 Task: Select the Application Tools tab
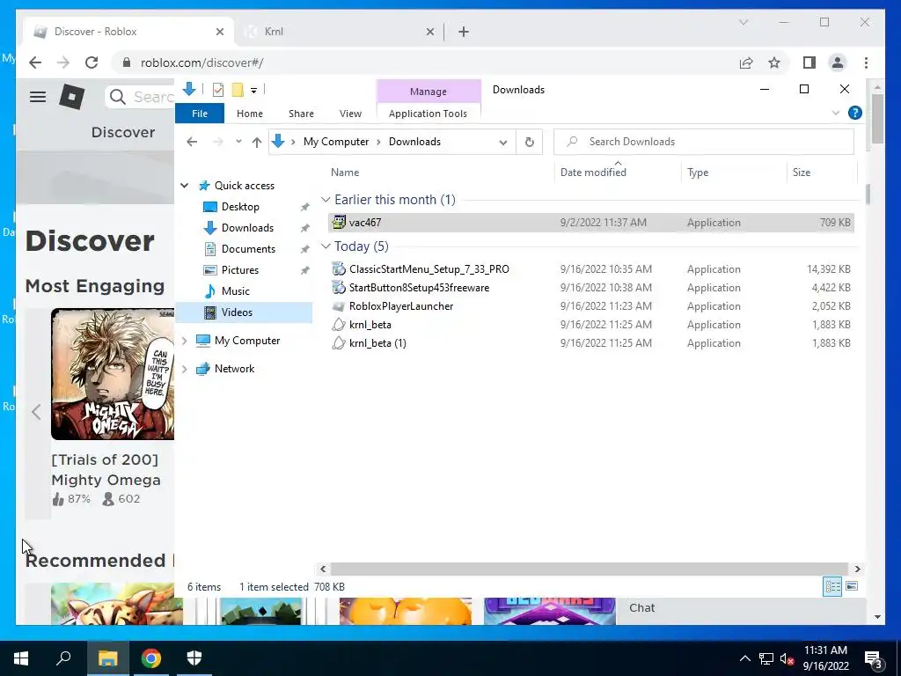[429, 114]
